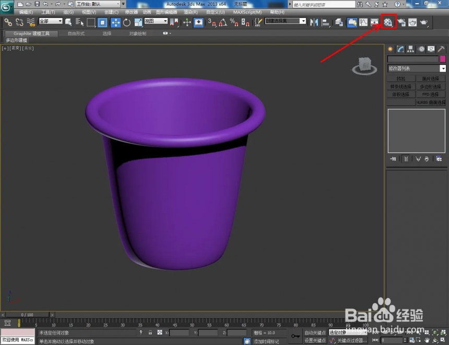Toggle the Angle Snap button
Image resolution: width=449 pixels, height=345 pixels.
pyautogui.click(x=223, y=22)
